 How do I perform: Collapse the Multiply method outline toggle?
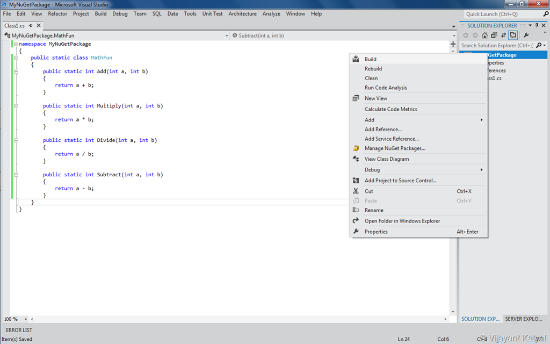(x=16, y=106)
